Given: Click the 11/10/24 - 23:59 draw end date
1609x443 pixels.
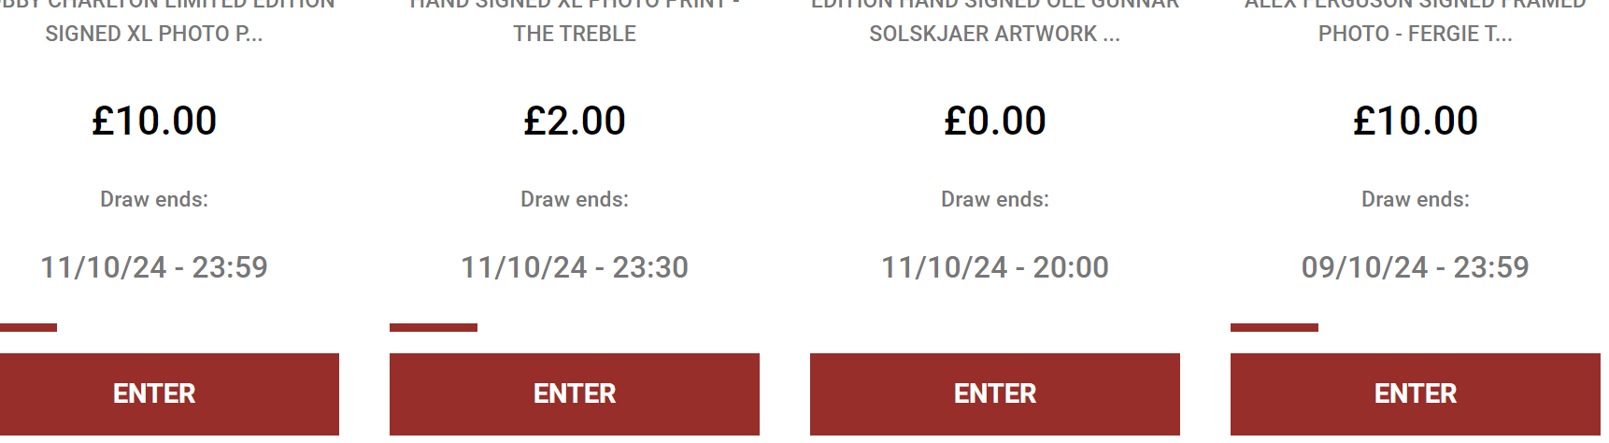Looking at the screenshot, I should 154,267.
